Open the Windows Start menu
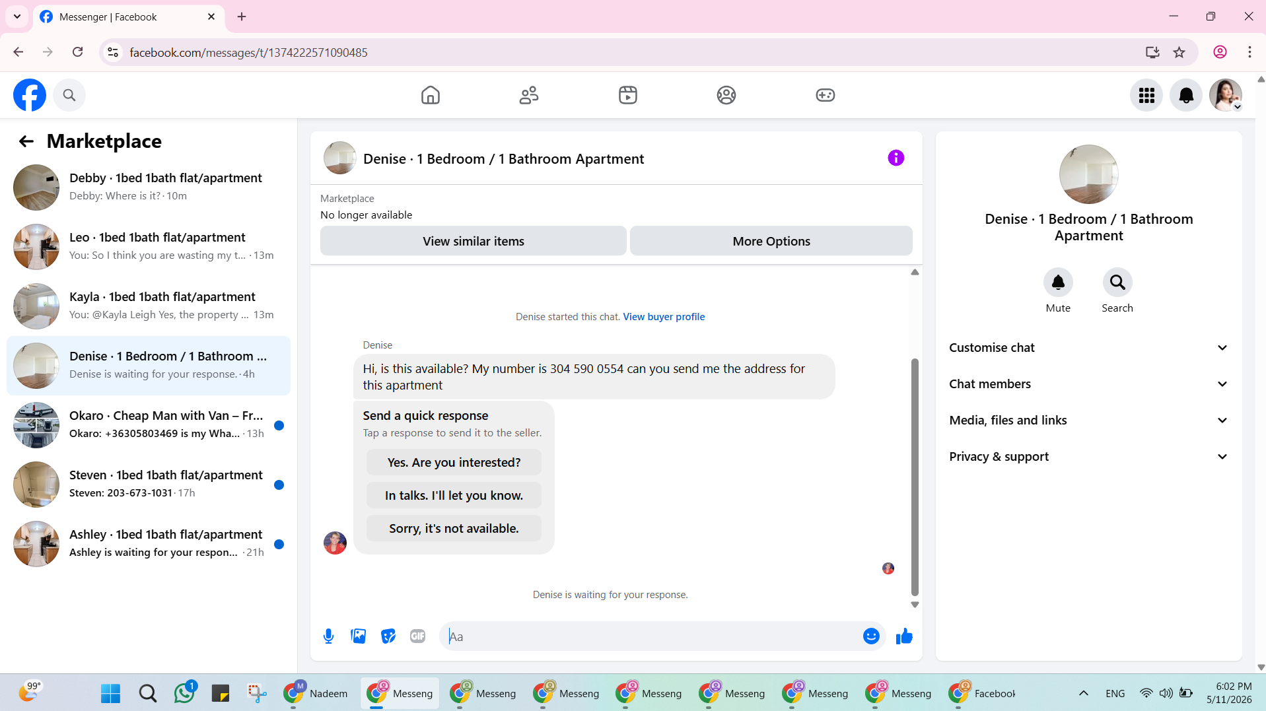1266x711 pixels. (x=111, y=693)
